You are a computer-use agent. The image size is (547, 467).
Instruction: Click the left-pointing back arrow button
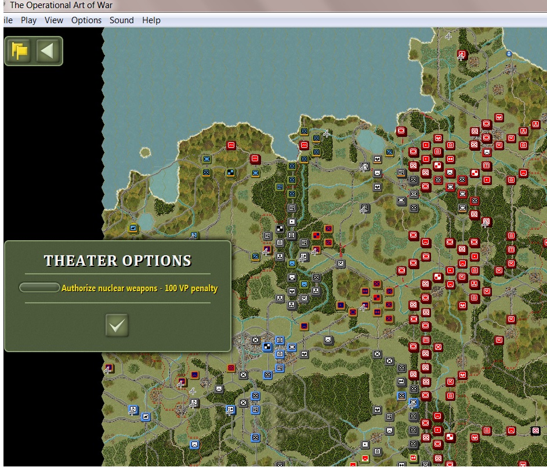click(x=47, y=51)
